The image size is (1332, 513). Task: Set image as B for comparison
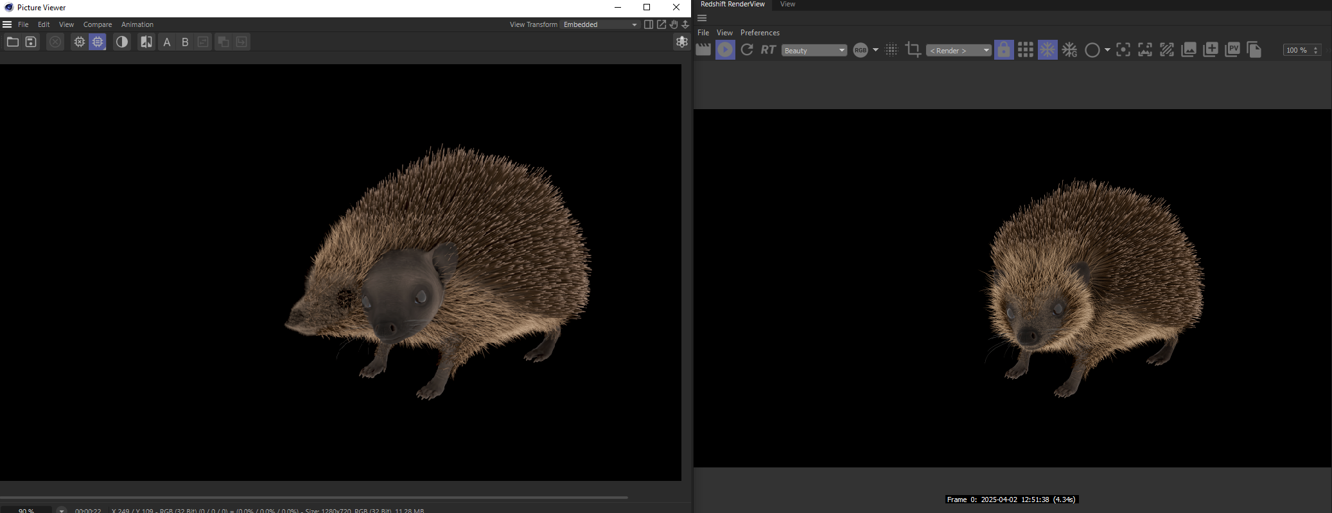tap(185, 42)
